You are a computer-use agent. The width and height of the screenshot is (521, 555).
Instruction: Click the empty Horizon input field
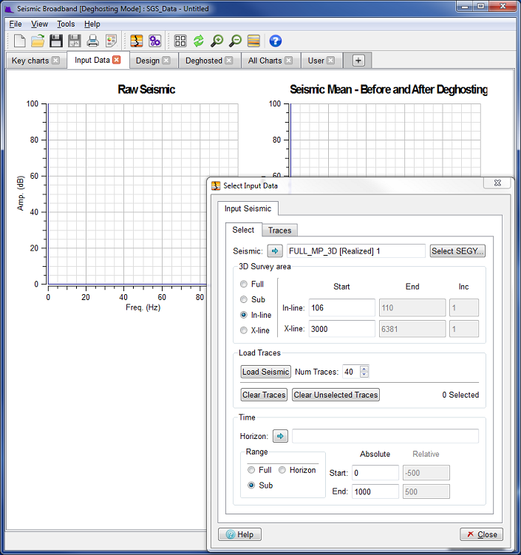(x=386, y=436)
